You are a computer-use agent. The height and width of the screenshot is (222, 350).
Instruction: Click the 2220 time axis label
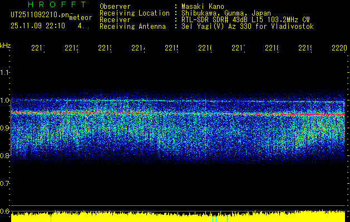(339, 48)
